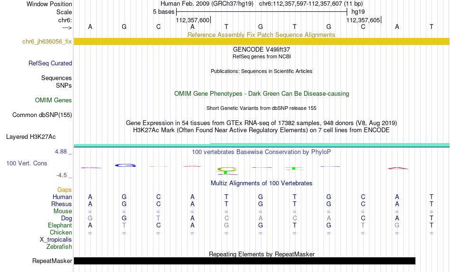Click the 4.88 PhyloP upper scale value
450x272 pixels.
(x=61, y=151)
